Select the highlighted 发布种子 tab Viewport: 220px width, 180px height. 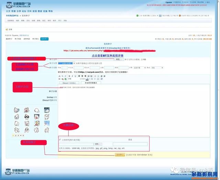(x=44, y=39)
